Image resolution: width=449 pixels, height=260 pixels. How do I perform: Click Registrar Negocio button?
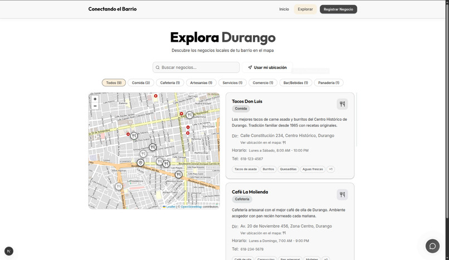[x=339, y=9]
